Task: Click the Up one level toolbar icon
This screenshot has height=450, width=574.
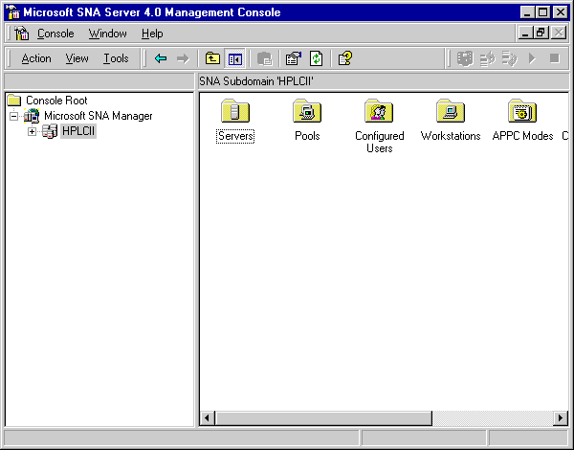Action: coord(213,58)
